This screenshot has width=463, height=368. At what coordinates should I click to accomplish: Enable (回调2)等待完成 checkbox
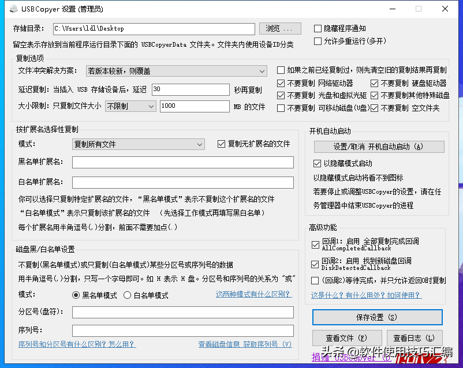tap(315, 280)
